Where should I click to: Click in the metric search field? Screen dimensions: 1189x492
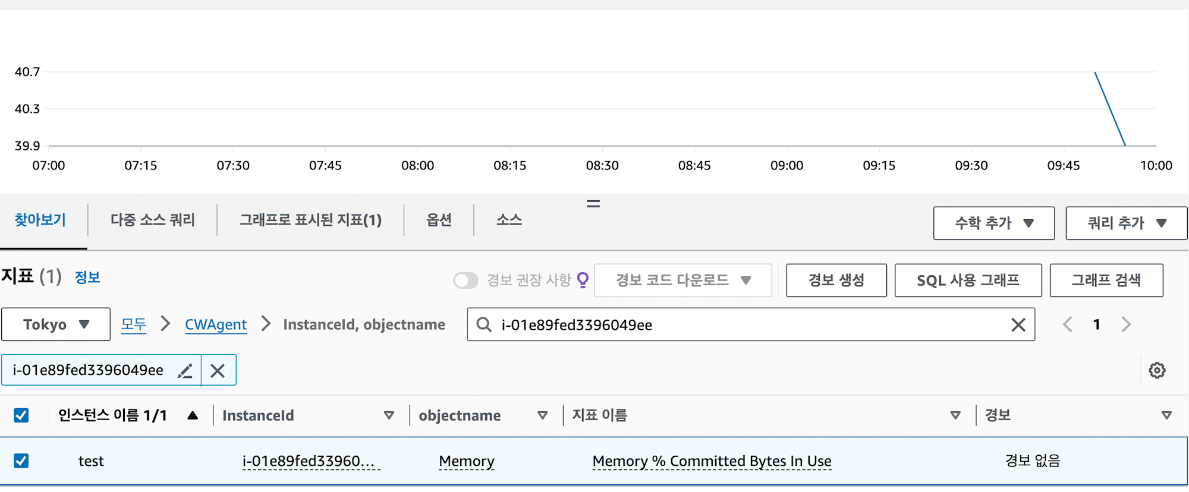(751, 324)
